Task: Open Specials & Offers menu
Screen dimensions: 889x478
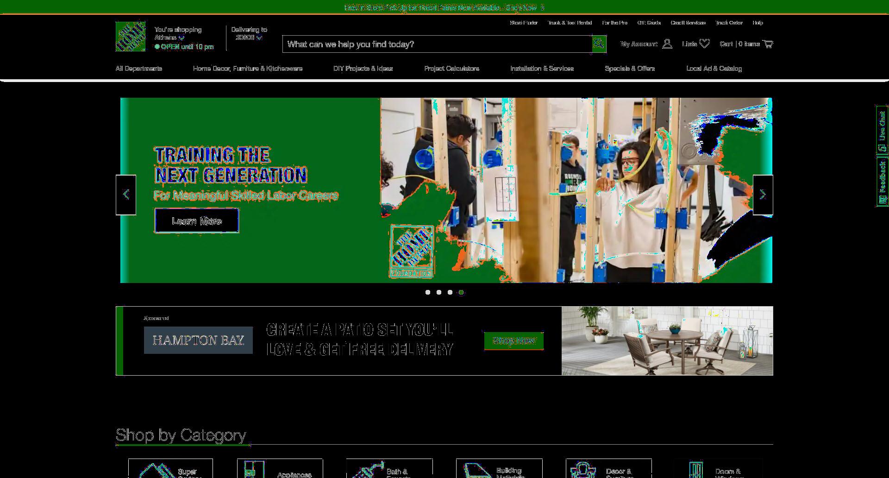Action: tap(630, 69)
